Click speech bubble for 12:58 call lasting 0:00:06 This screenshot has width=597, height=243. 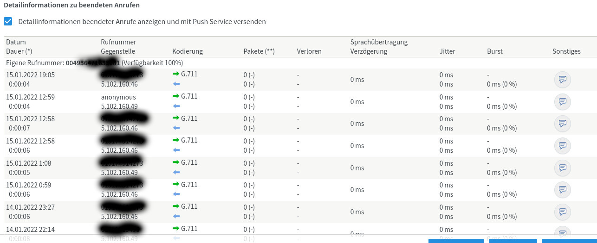pyautogui.click(x=563, y=145)
